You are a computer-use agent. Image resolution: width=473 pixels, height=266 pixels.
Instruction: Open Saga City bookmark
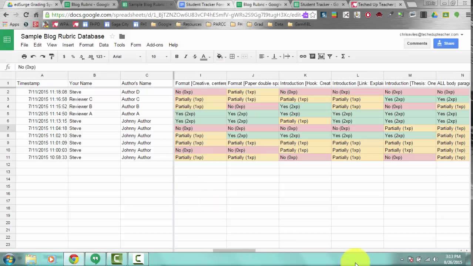(x=117, y=24)
